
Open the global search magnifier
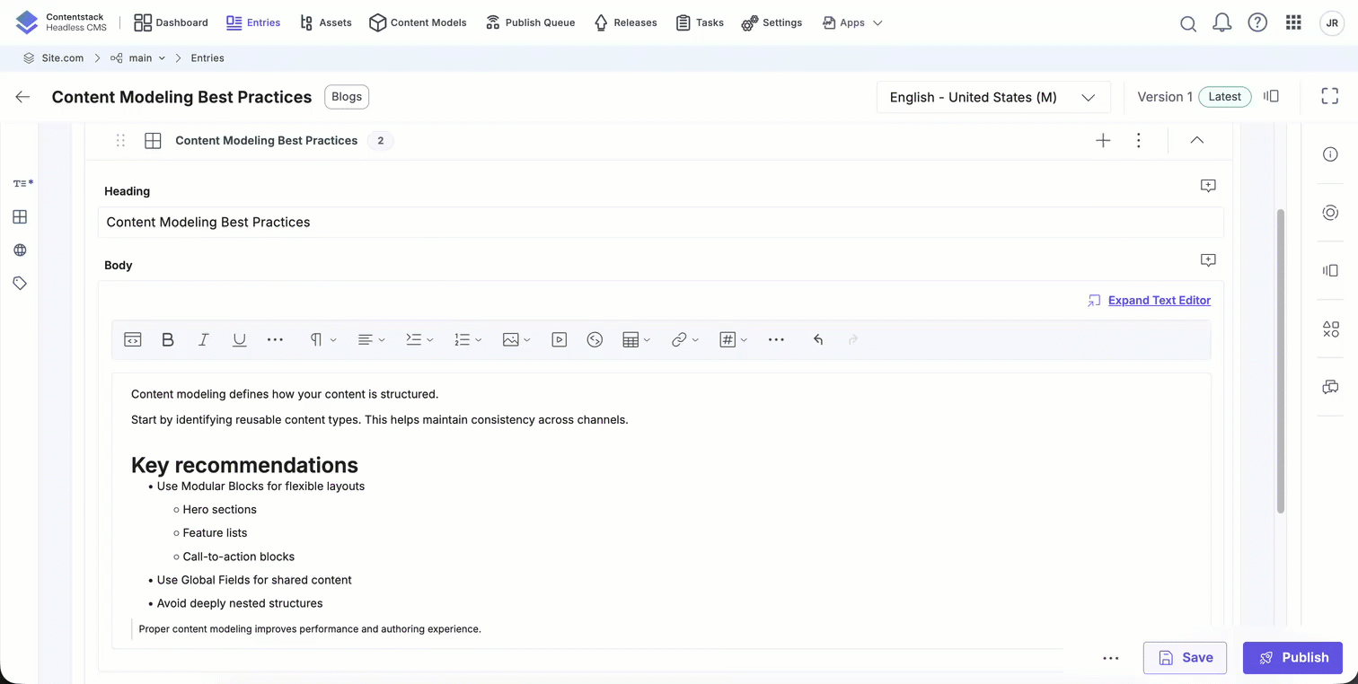pyautogui.click(x=1188, y=22)
